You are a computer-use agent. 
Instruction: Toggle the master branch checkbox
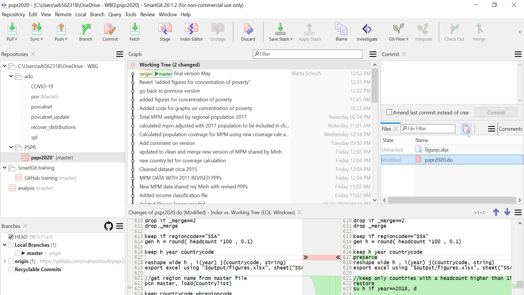pos(17,253)
